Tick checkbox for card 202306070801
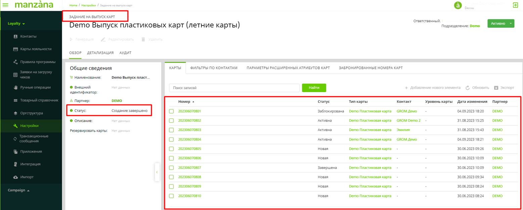This screenshot has width=523, height=210. tap(171, 111)
